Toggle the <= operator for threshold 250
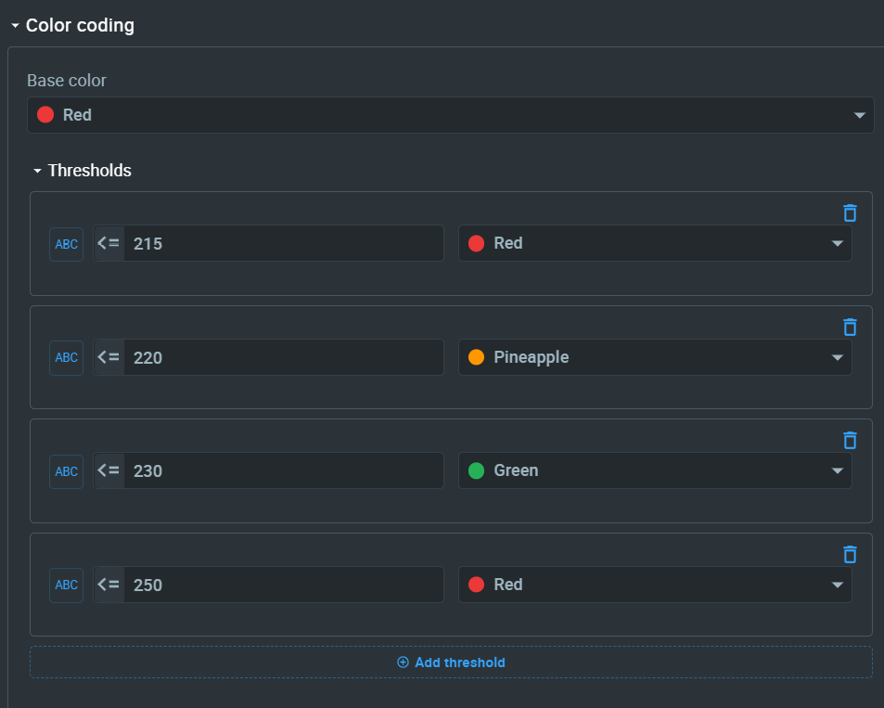This screenshot has width=884, height=708. pyautogui.click(x=109, y=585)
